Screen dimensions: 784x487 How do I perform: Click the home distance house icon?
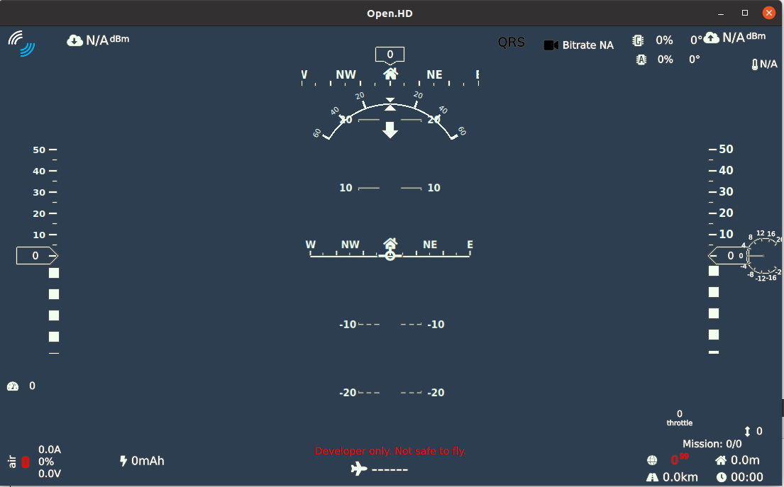[x=721, y=460]
